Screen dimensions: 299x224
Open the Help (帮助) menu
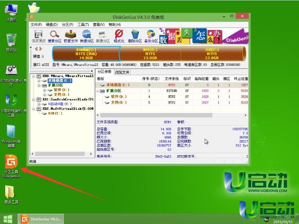(115, 25)
